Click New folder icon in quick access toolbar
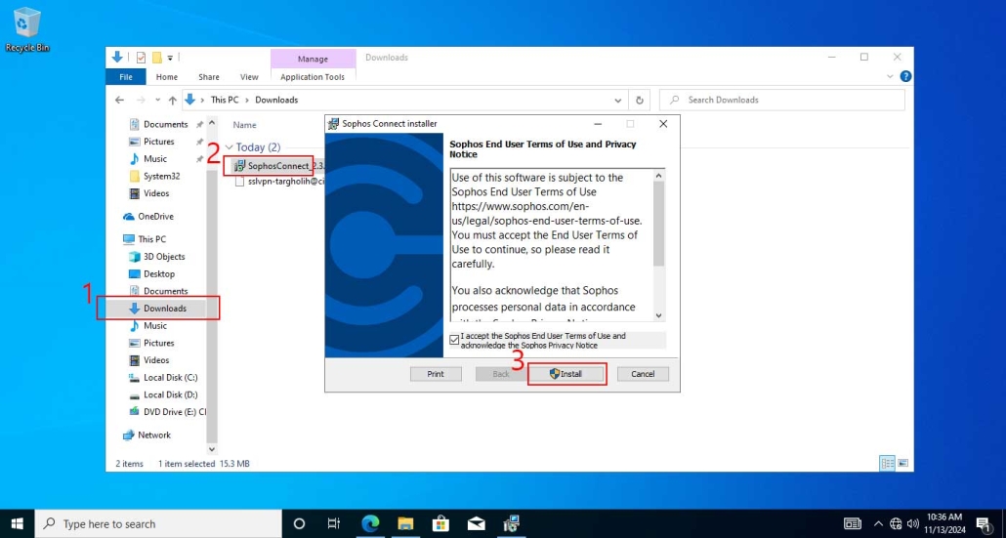The height and width of the screenshot is (538, 1006). (156, 58)
